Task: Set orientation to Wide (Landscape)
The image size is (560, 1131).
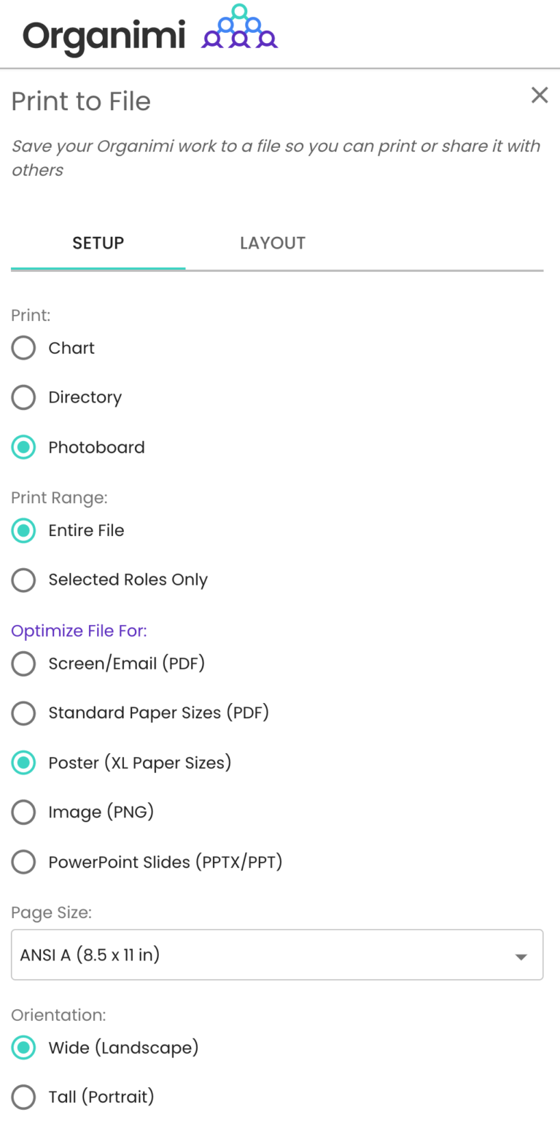Action: tap(23, 1048)
